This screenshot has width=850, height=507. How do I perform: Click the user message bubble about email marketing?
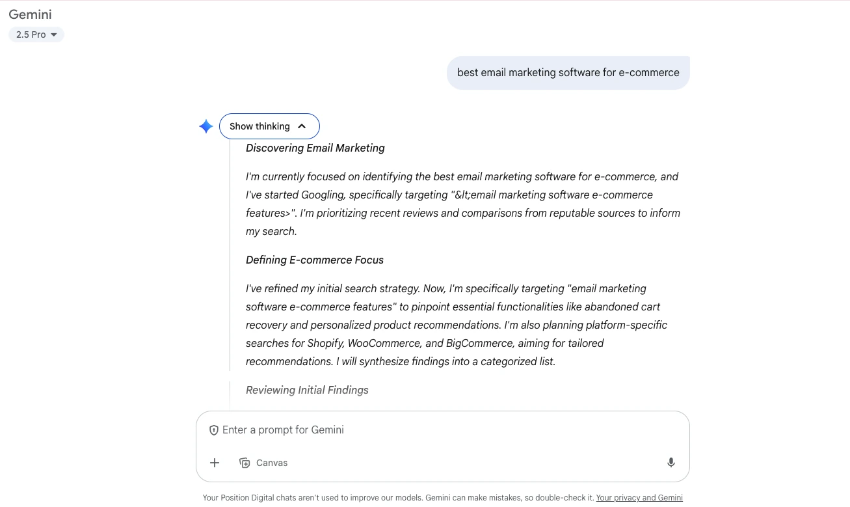click(568, 73)
